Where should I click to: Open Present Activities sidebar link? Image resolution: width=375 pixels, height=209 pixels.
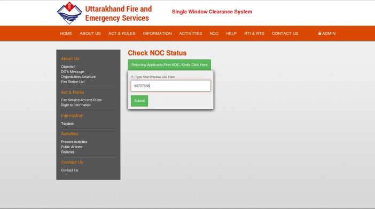pyautogui.click(x=74, y=142)
